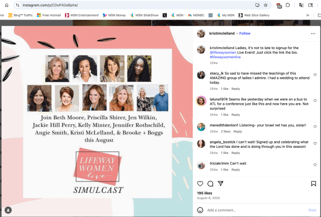This screenshot has width=321, height=217.
Task: Like the post with the heart icon
Action: click(200, 183)
